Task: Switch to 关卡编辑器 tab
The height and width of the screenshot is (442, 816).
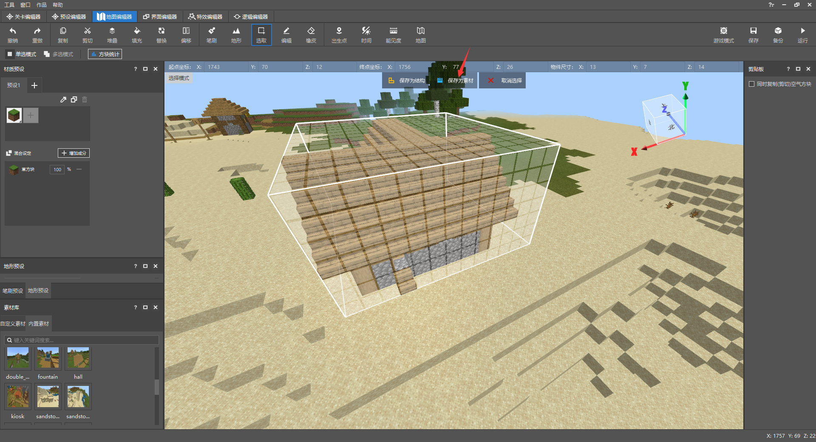Action: (23, 17)
